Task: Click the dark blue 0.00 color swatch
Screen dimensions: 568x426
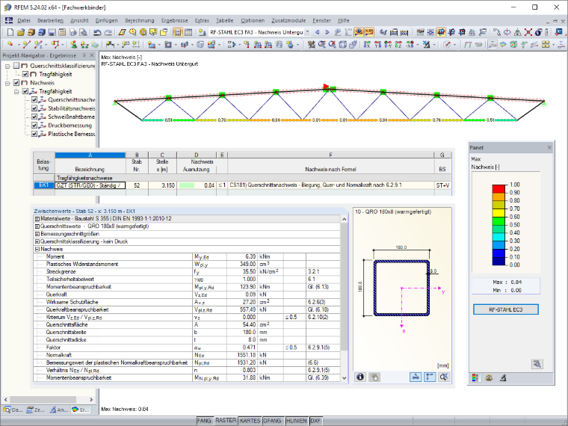Action: (x=498, y=261)
